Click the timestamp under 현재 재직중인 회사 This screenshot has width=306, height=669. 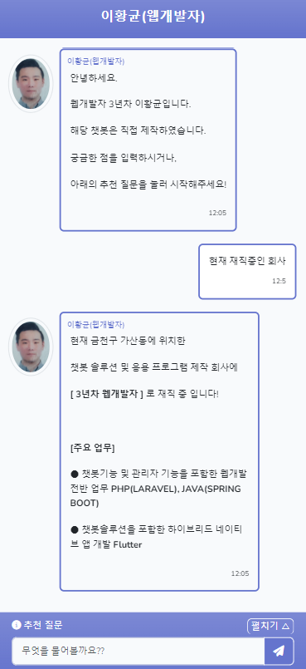[x=279, y=281]
